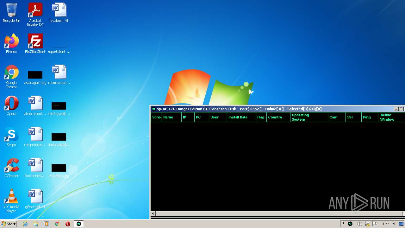This screenshot has width=405, height=228.
Task: Sort by Name column header
Action: (x=171, y=117)
